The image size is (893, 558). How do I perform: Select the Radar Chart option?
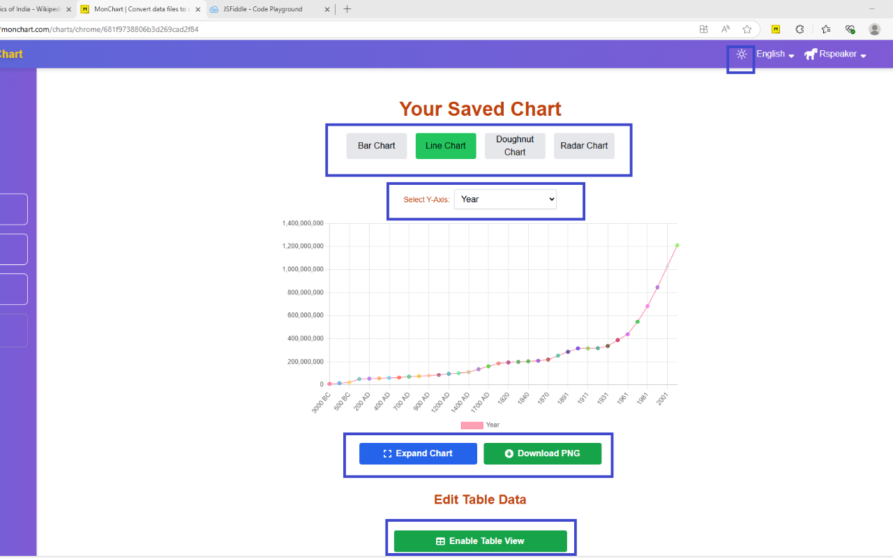point(584,146)
